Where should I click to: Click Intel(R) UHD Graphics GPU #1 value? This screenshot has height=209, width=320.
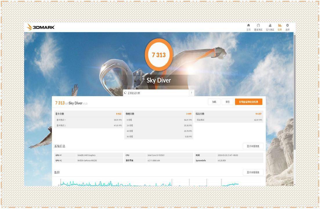pos(86,155)
